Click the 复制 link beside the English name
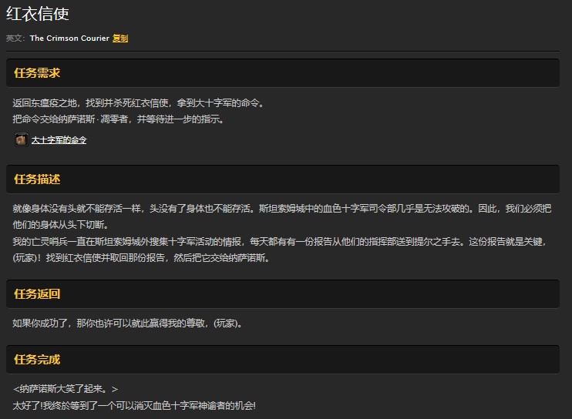 [x=120, y=38]
